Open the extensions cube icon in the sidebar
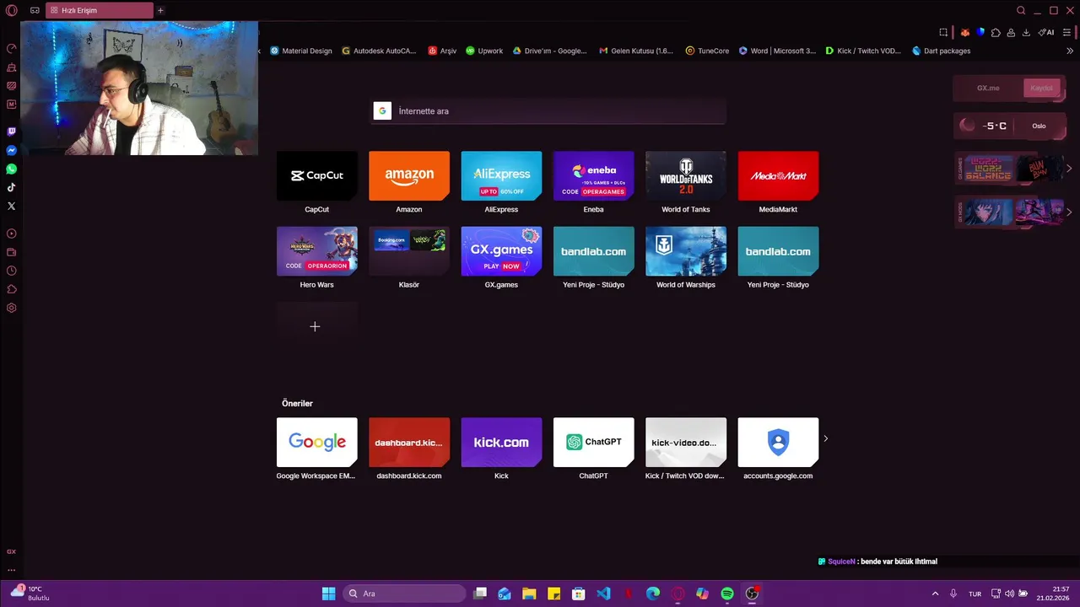1080x607 pixels. click(11, 289)
